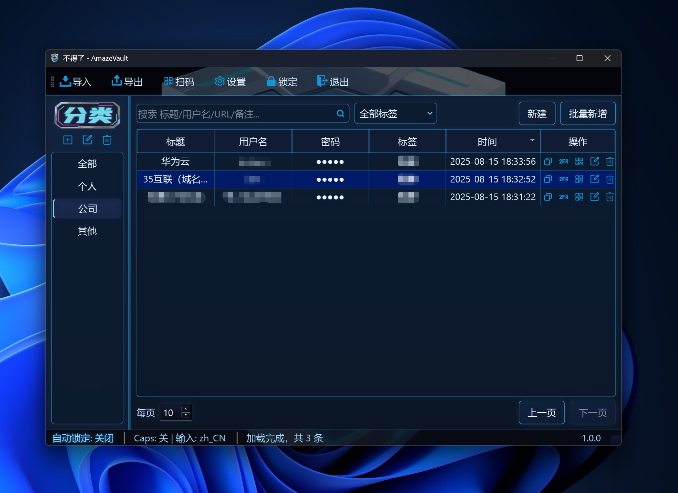Viewport: 678px width, 493px height.
Task: Open the 导出 export tool
Action: click(127, 82)
